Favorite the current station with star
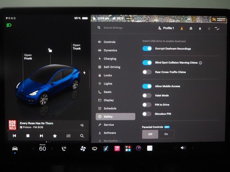The height and width of the screenshot is (172, 230). (x=55, y=136)
